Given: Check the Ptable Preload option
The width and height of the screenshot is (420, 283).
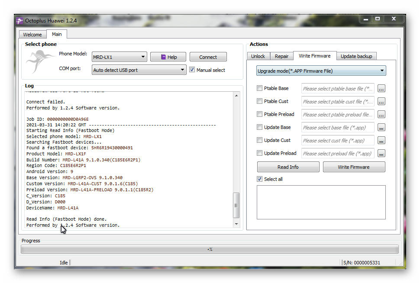Looking at the screenshot, I should (x=259, y=114).
